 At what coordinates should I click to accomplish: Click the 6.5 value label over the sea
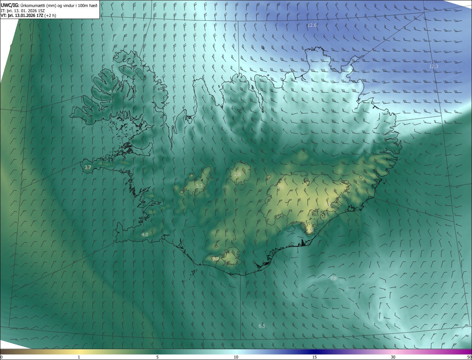[x=262, y=326]
